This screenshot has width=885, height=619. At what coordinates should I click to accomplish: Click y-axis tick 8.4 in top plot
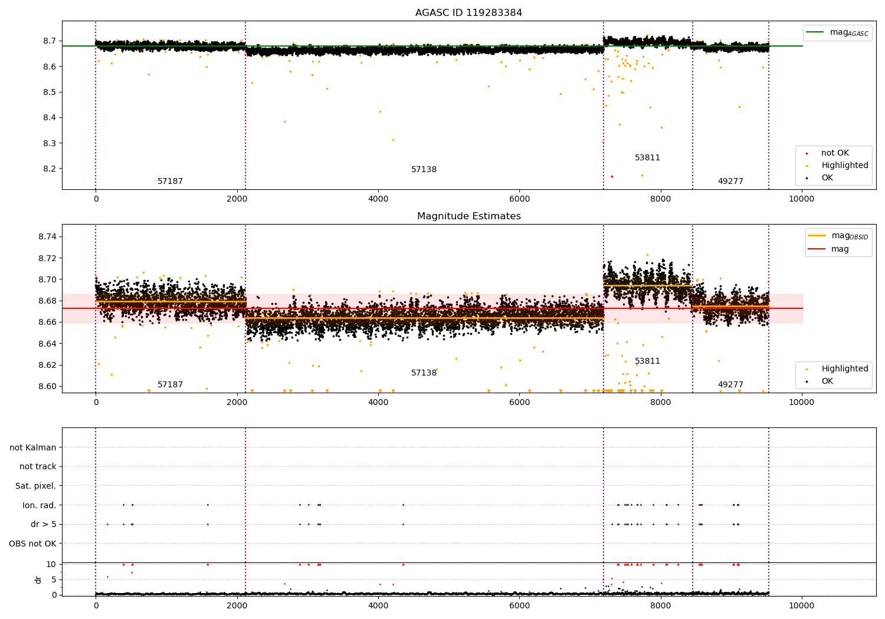pyautogui.click(x=50, y=118)
